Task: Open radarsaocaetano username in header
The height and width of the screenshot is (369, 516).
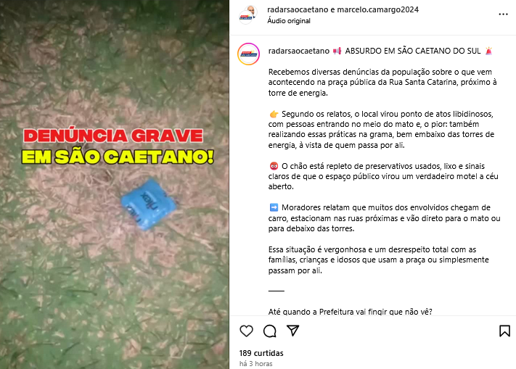Action: tap(298, 9)
